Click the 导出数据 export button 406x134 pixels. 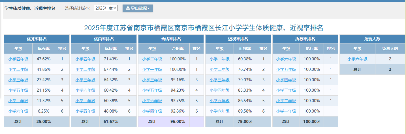click(138, 8)
